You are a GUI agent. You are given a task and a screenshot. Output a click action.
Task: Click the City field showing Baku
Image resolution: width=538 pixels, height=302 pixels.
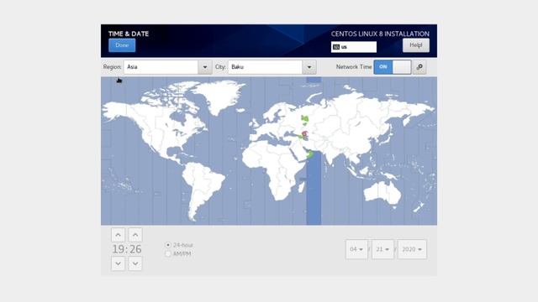pyautogui.click(x=265, y=67)
